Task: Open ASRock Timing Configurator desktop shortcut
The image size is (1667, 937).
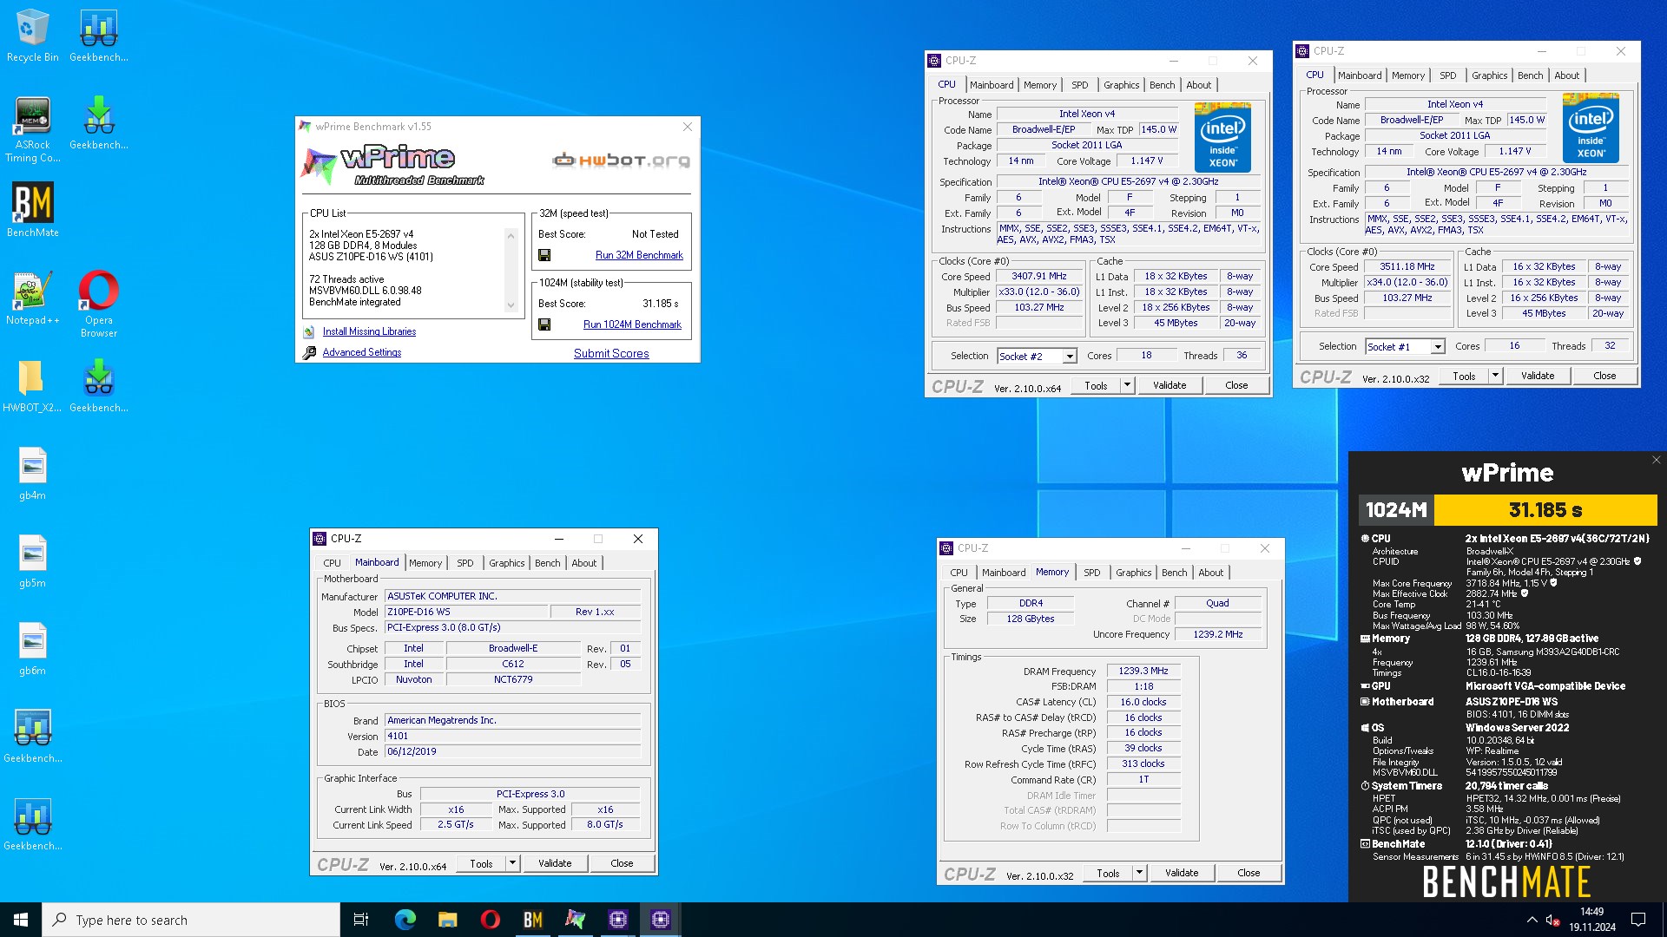Action: [x=33, y=128]
